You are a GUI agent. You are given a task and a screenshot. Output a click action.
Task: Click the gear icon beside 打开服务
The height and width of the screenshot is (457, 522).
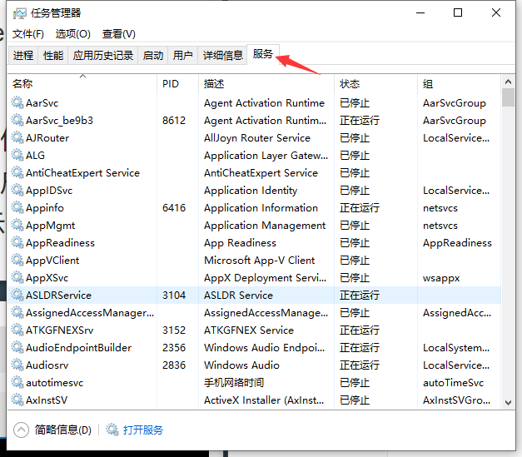pos(112,430)
